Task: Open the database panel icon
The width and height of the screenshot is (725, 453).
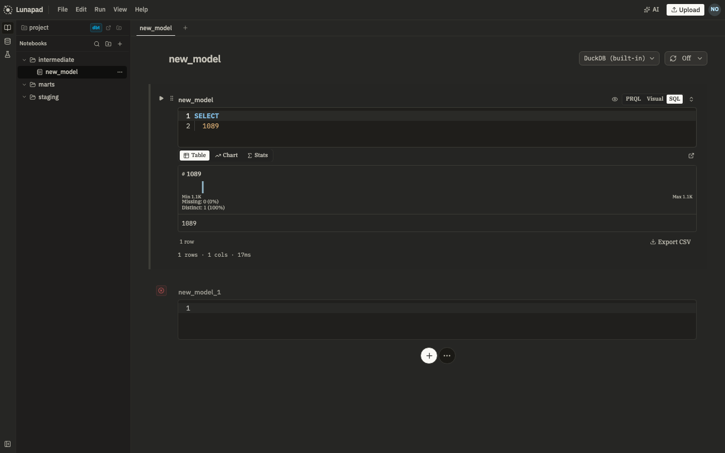Action: [8, 41]
